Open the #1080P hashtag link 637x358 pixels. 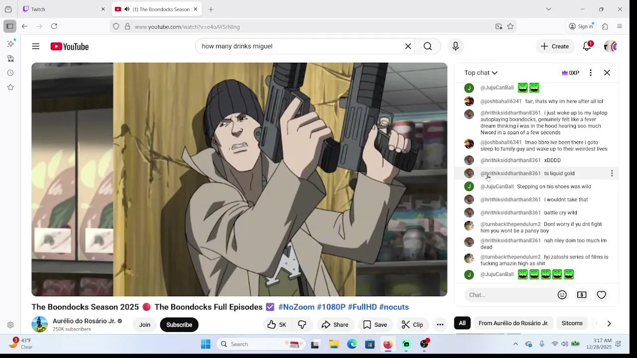[x=331, y=307]
